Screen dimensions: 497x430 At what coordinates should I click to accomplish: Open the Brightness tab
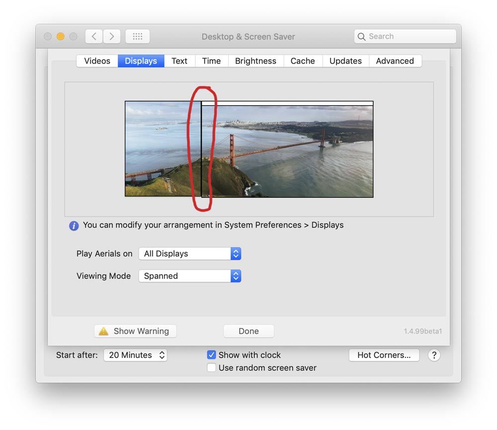[256, 61]
